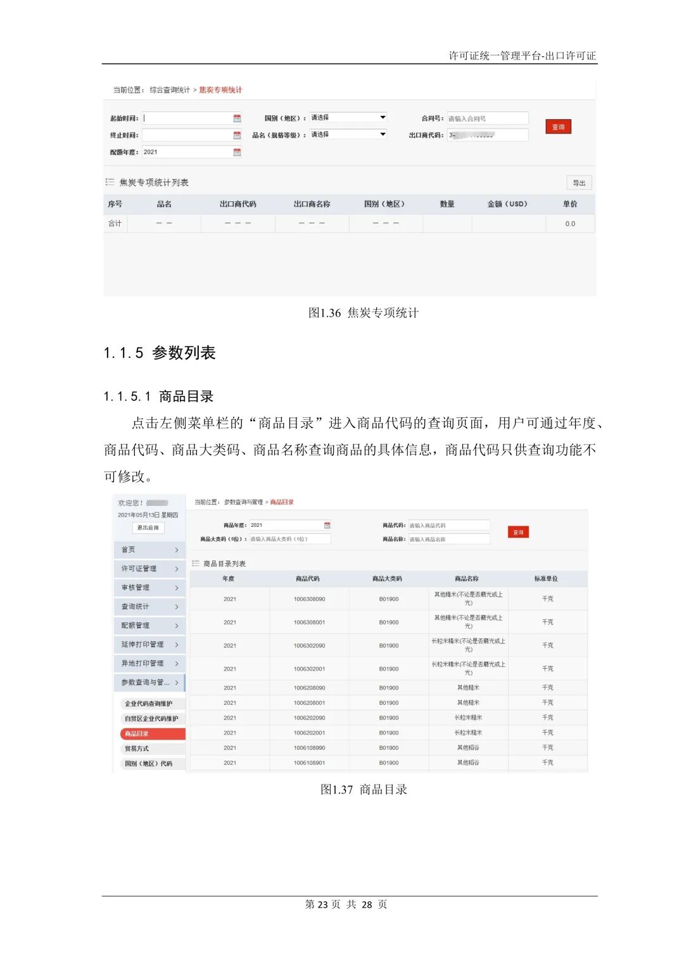This screenshot has height=967, width=684.
Task: Open the 配额年度 calendar picker icon
Action: point(237,152)
